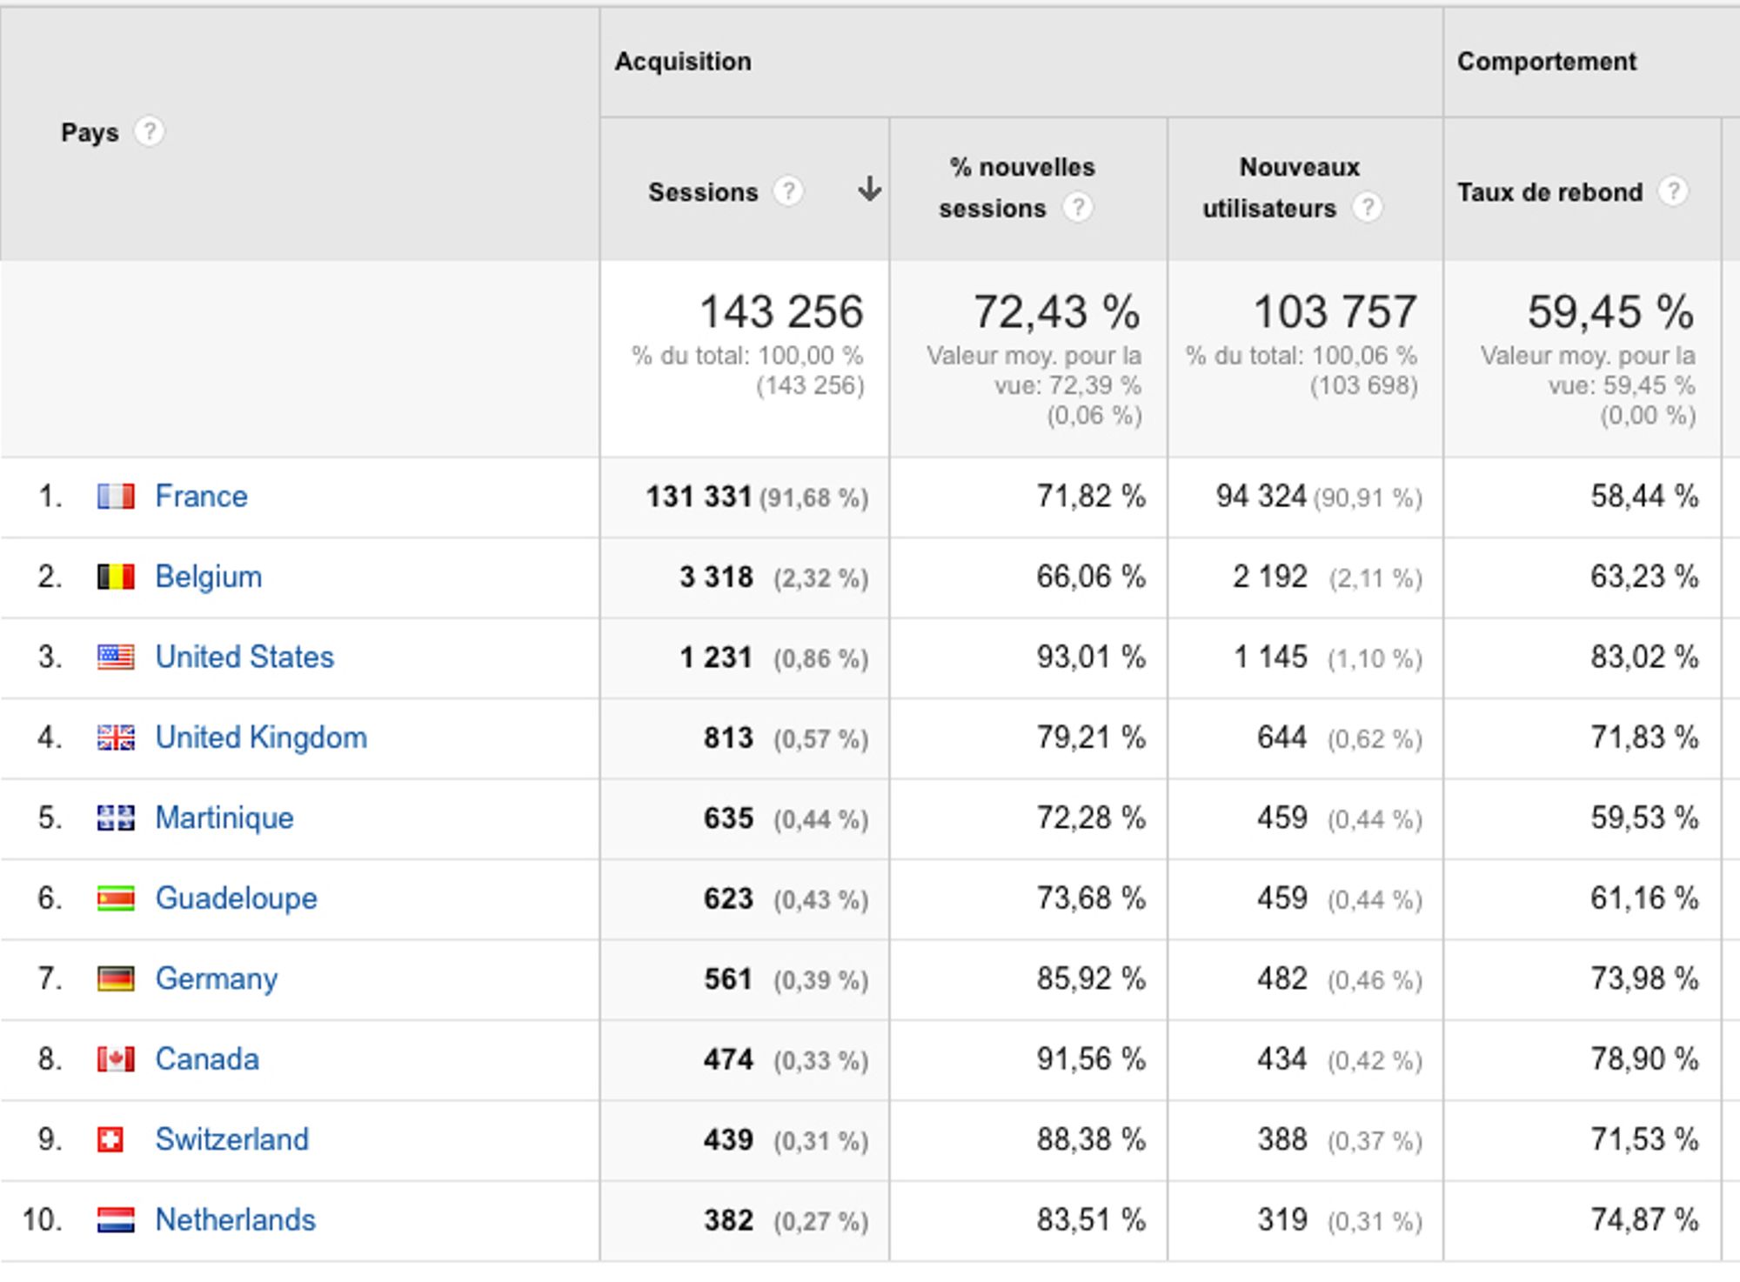The image size is (1740, 1282).
Task: Open the United Kingdom link
Action: [x=261, y=738]
